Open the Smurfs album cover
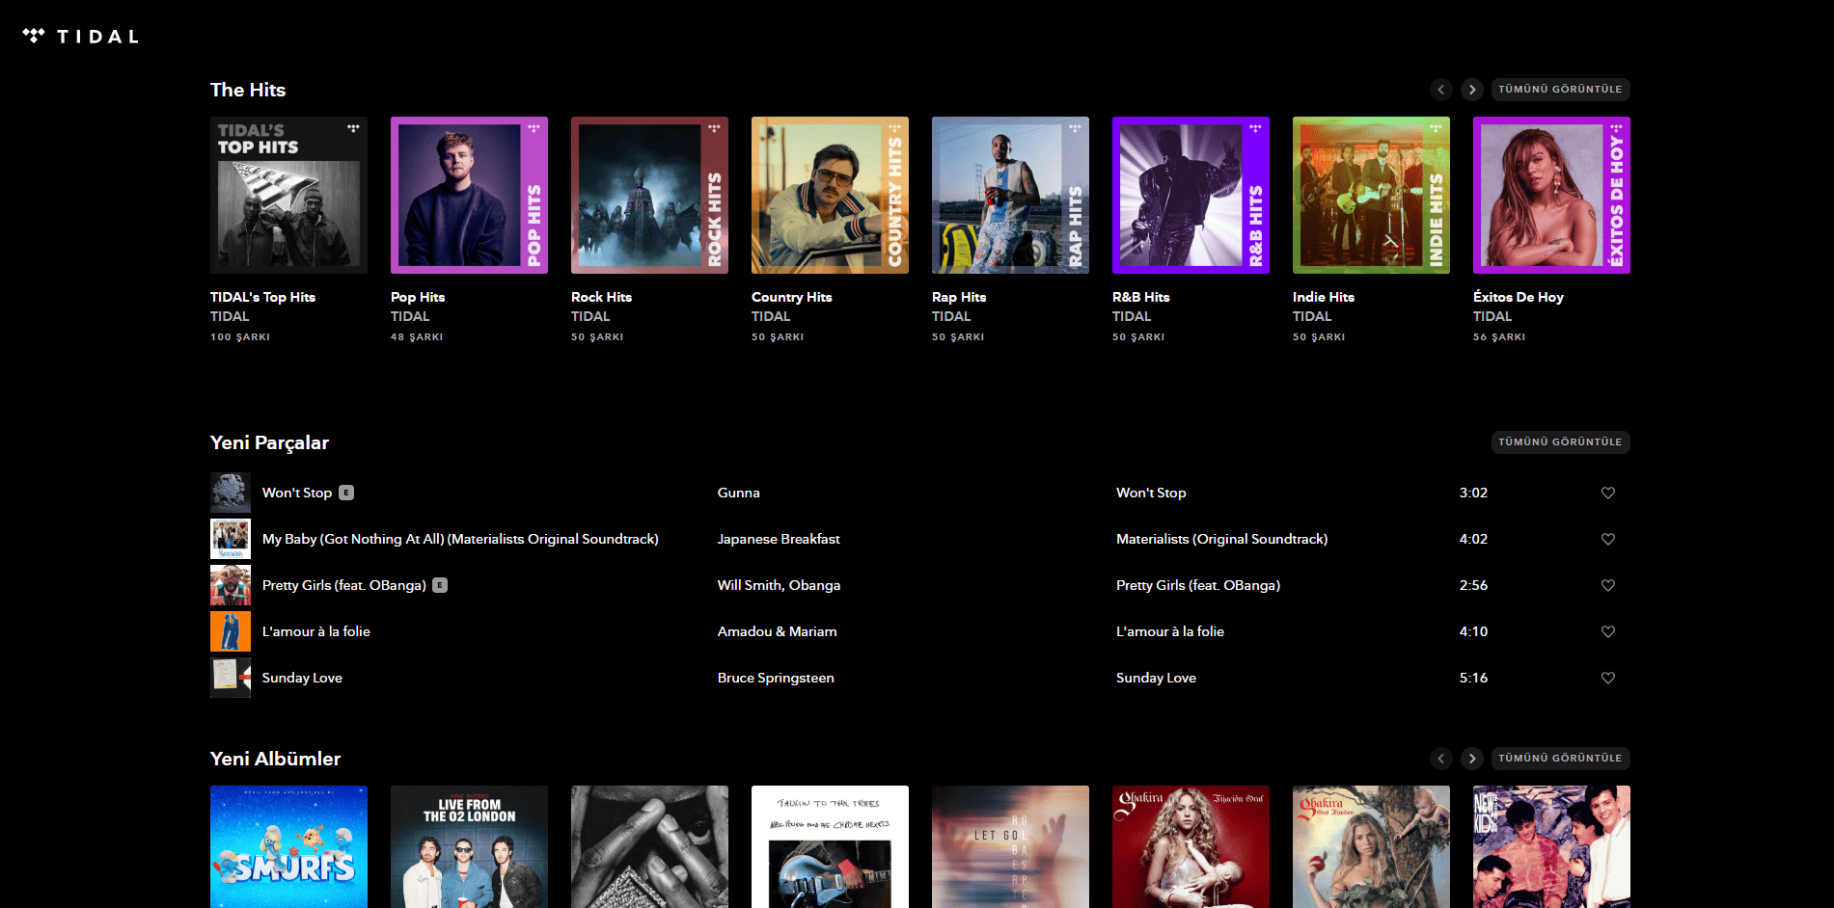The height and width of the screenshot is (908, 1834). coord(288,846)
